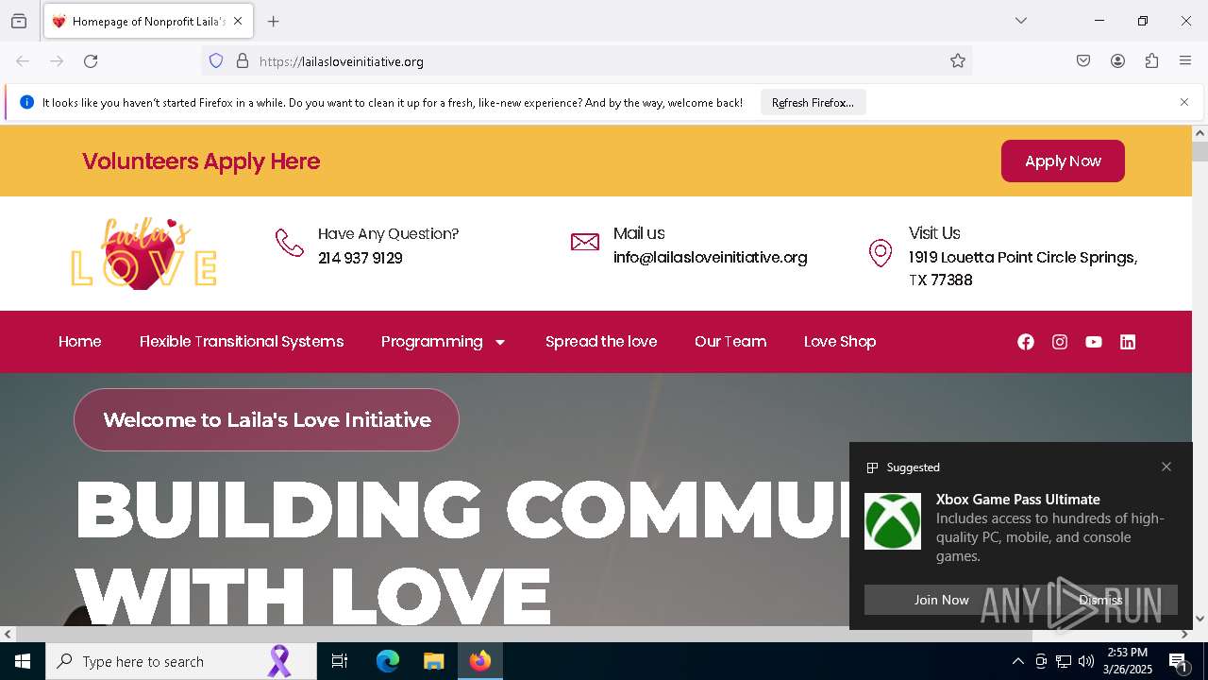Go to Home menu item
Image resolution: width=1208 pixels, height=680 pixels.
[x=80, y=342]
